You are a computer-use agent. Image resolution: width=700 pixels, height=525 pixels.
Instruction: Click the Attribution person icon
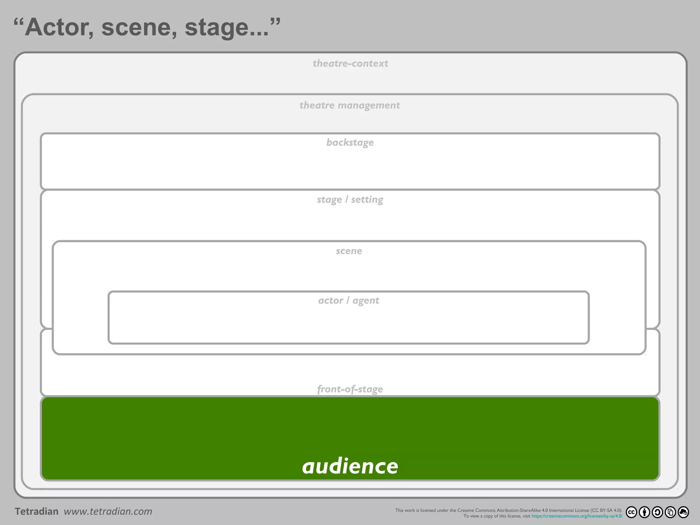point(644,512)
